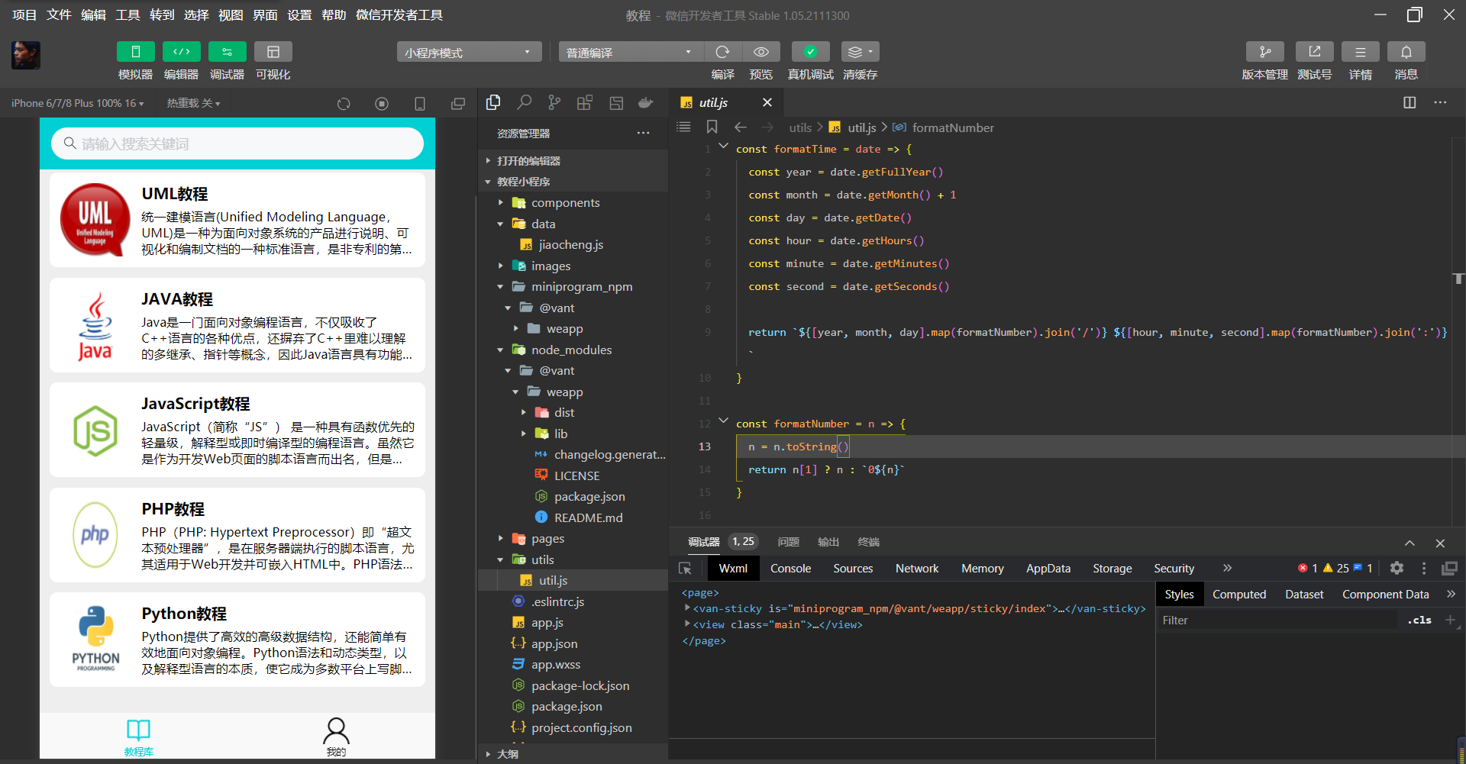
Task: Open the search icon in sidebar
Action: point(524,102)
